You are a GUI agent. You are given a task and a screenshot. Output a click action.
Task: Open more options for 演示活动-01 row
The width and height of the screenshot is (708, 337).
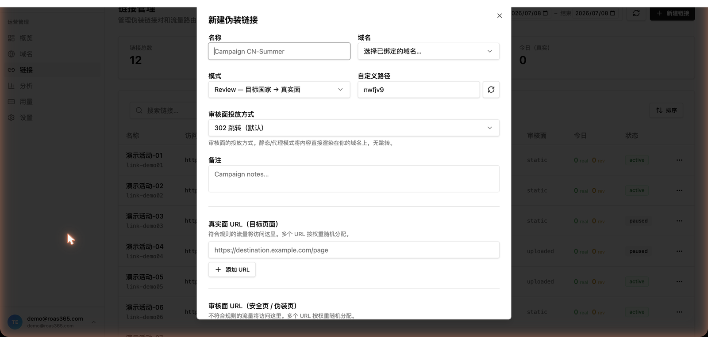coord(679,160)
